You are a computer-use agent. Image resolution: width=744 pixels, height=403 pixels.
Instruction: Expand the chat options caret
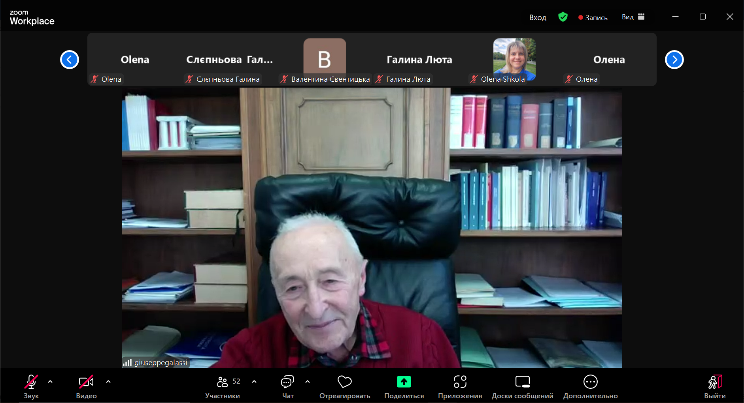click(308, 382)
